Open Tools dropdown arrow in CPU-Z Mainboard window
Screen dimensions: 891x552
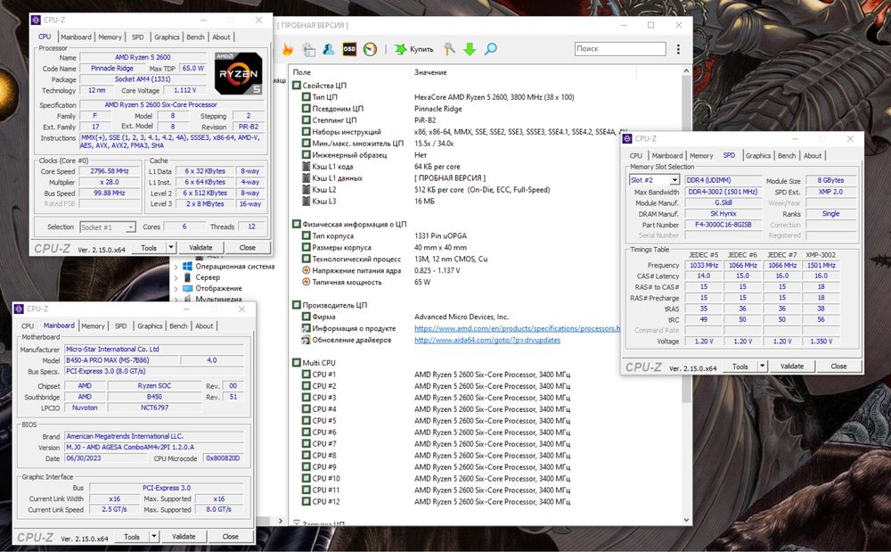click(153, 537)
